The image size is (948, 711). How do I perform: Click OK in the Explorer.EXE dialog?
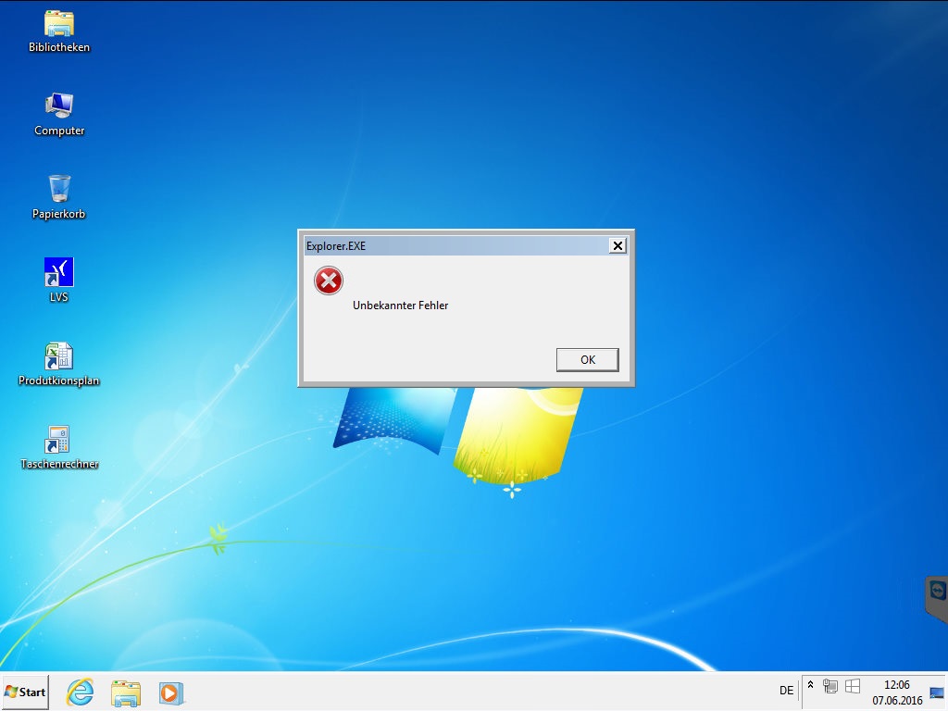tap(587, 360)
